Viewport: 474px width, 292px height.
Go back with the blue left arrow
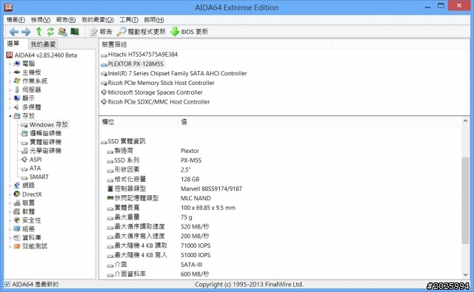tap(14, 31)
